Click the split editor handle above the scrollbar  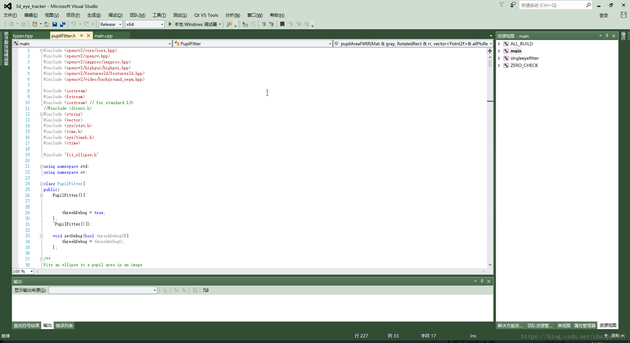490,51
